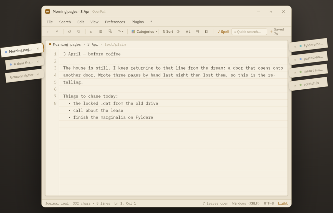
Task: Click the Categories color swatch icon
Action: [133, 31]
